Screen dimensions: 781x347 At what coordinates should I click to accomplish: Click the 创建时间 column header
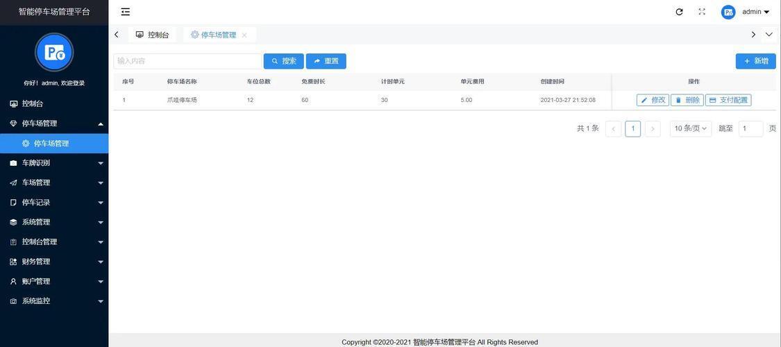point(553,82)
